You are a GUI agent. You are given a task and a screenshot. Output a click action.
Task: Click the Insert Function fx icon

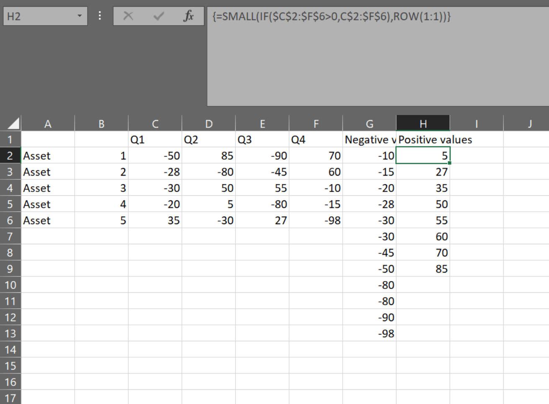pos(189,16)
